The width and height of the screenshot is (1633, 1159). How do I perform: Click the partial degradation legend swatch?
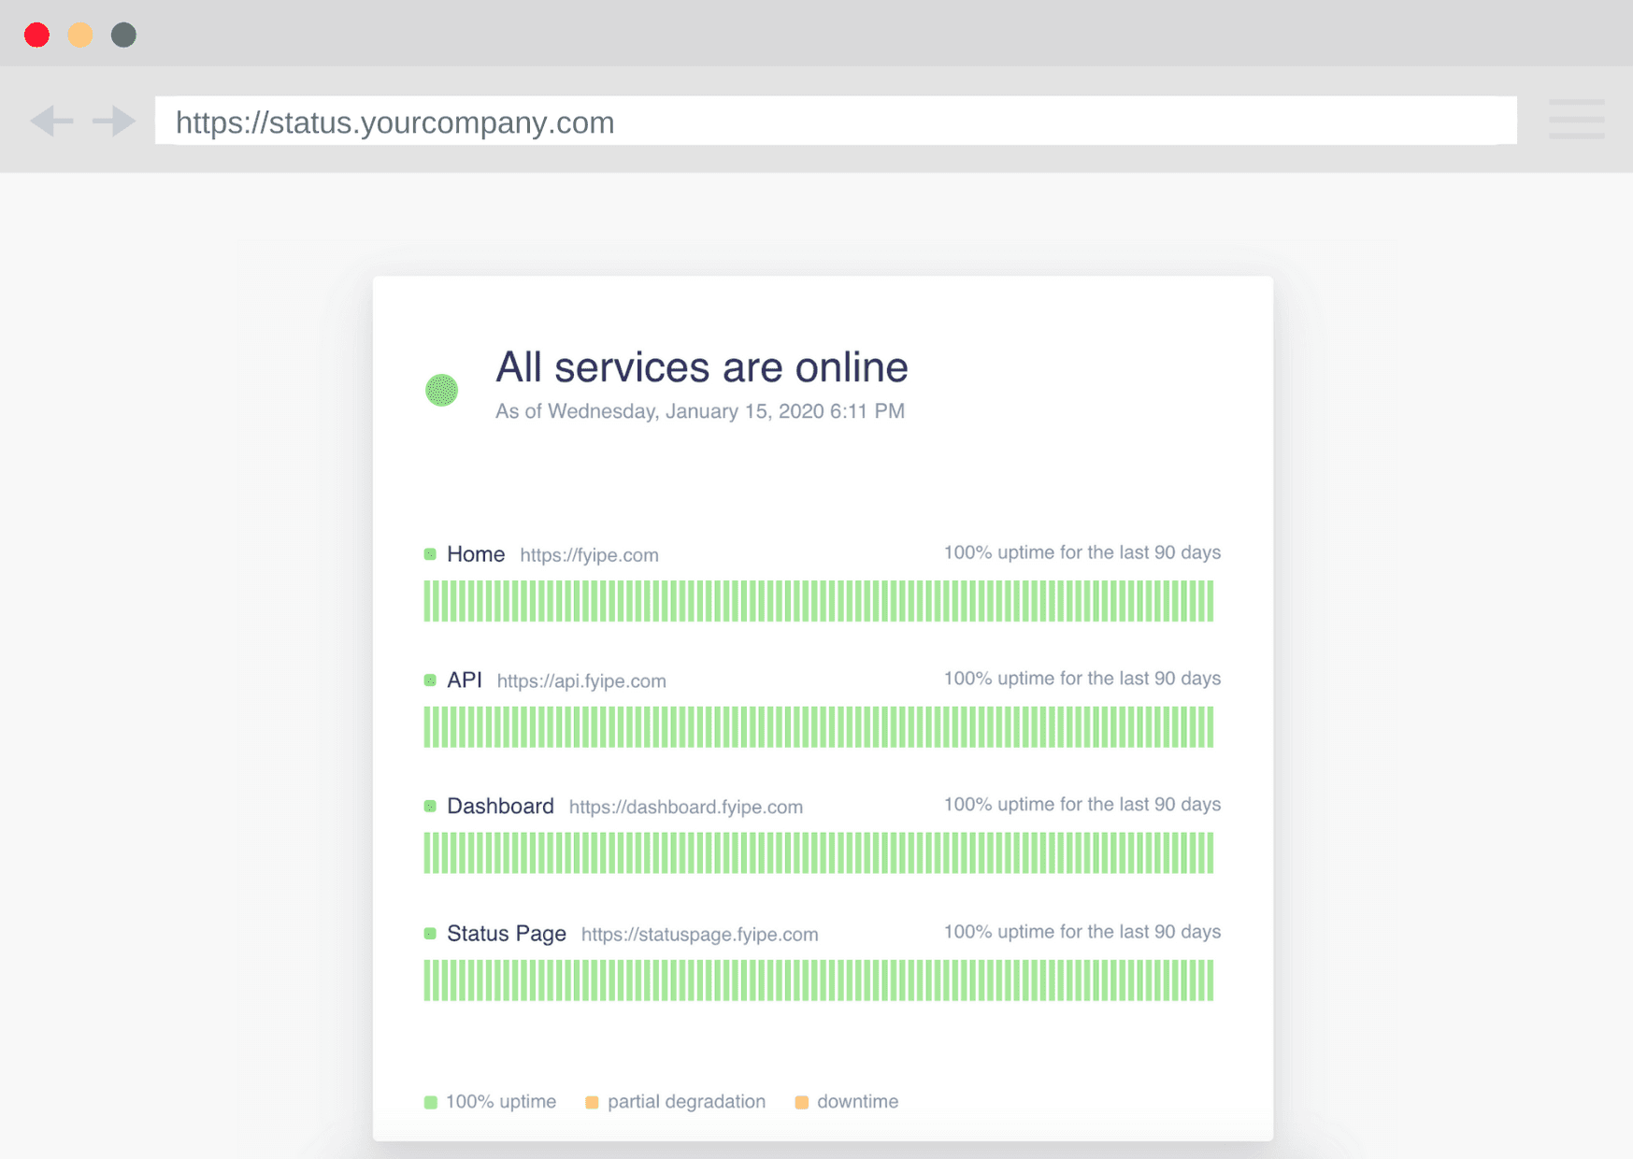(592, 1102)
